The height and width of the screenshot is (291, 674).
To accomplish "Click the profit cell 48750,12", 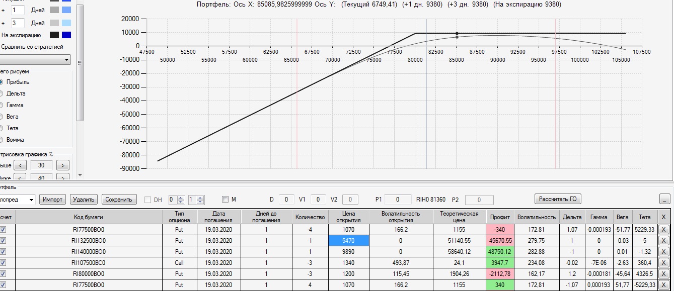I will (x=500, y=252).
